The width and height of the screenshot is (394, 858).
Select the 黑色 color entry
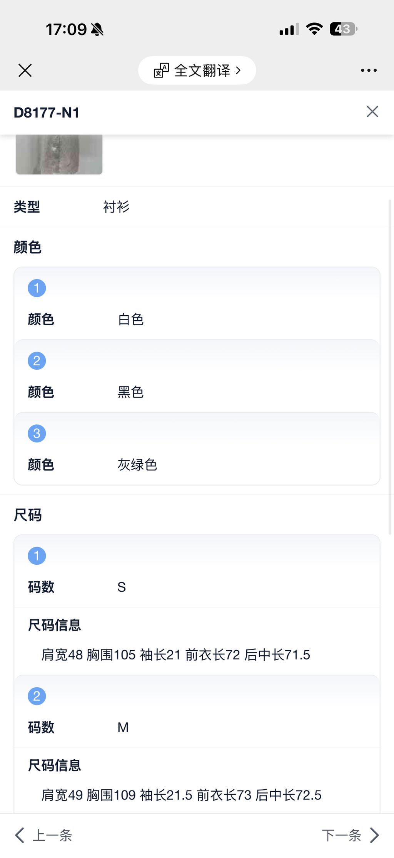point(131,392)
